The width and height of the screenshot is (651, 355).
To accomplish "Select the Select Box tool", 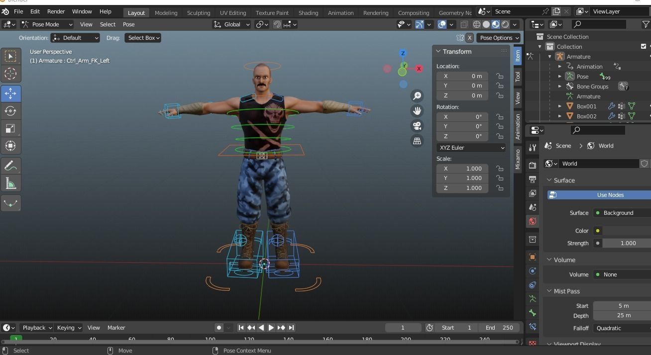I will pyautogui.click(x=10, y=56).
